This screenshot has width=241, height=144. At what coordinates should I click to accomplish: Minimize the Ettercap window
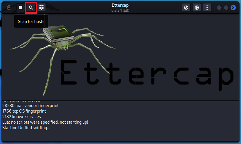pos(219,8)
